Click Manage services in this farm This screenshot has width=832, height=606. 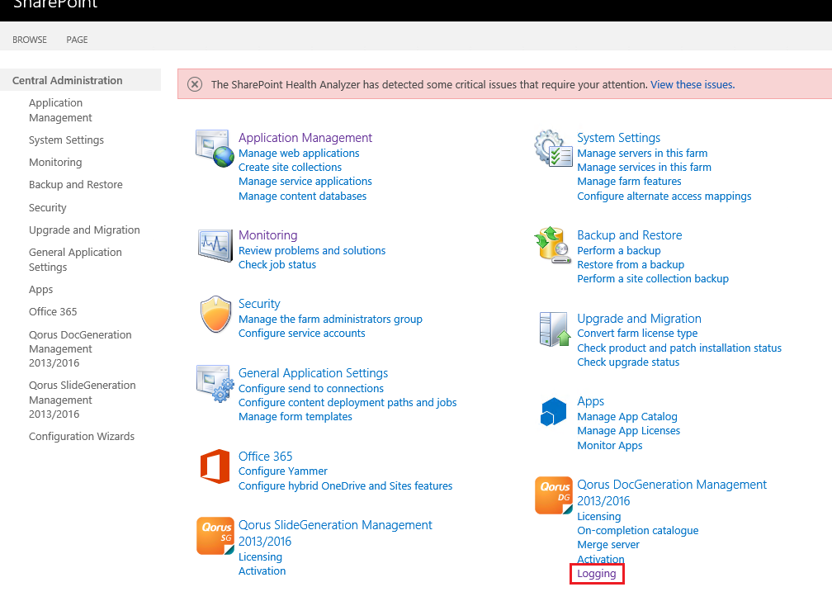644,167
